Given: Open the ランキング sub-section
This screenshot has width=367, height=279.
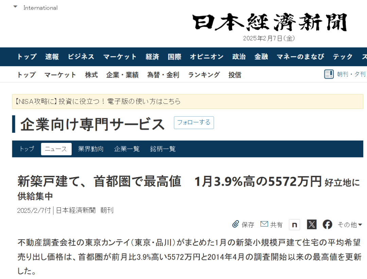Looking at the screenshot, I should 204,75.
